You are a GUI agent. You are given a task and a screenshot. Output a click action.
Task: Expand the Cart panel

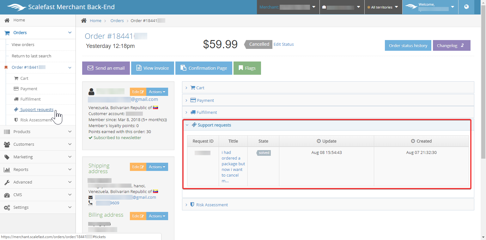click(200, 88)
